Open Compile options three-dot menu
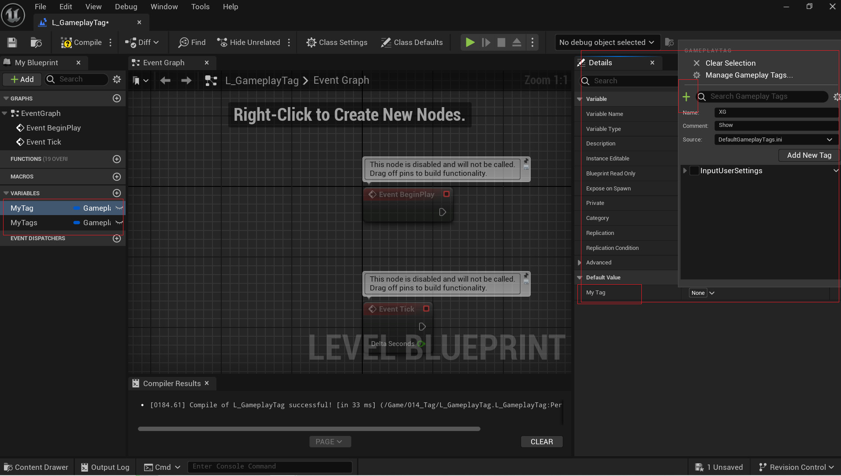Screen dimensions: 841x476 tap(111, 42)
